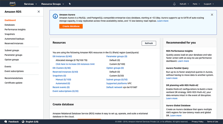Open DB Instances (0/40) link
Screen dimensions: 223x124
[62, 56]
